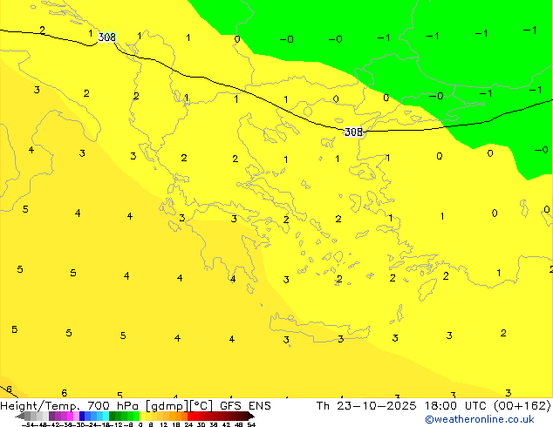553x427 pixels.
Task: Click the '700 hPa' level label
Action: 113,406
